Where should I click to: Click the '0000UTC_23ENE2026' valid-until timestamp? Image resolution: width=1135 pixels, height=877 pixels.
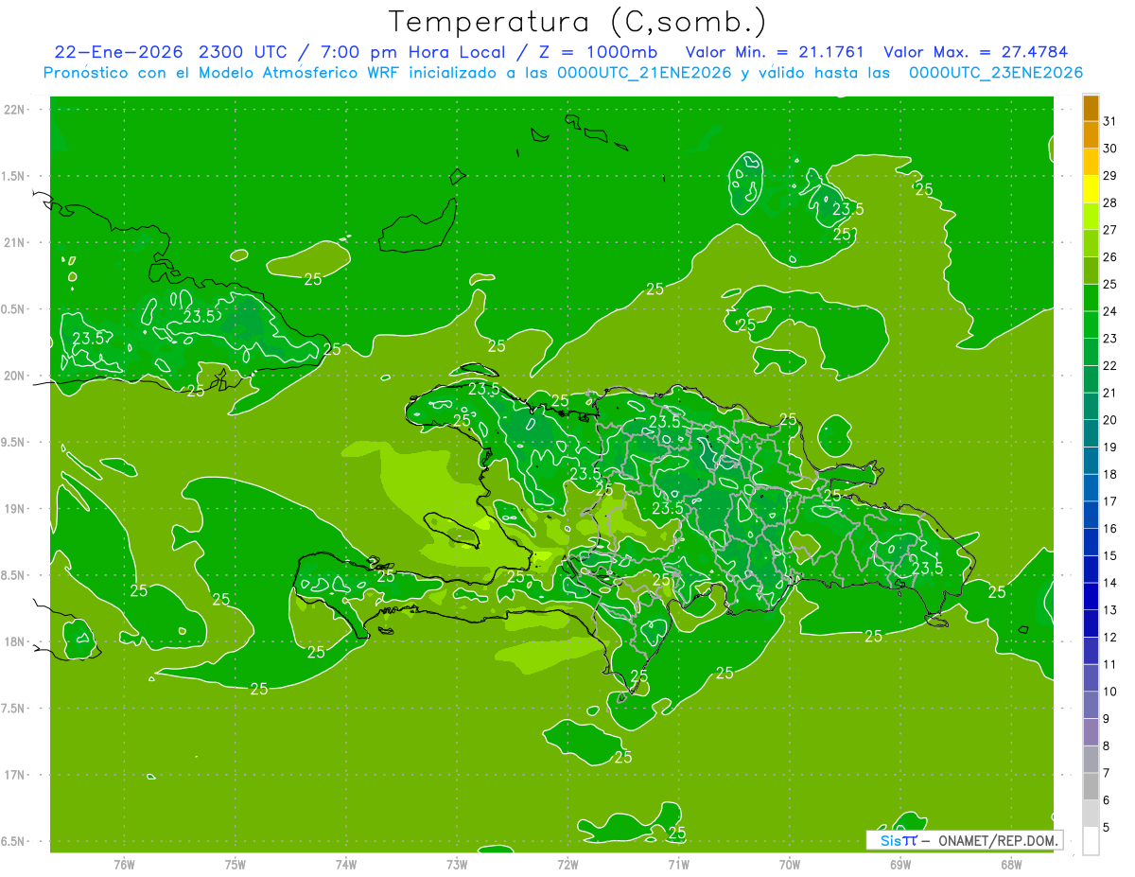click(x=996, y=73)
